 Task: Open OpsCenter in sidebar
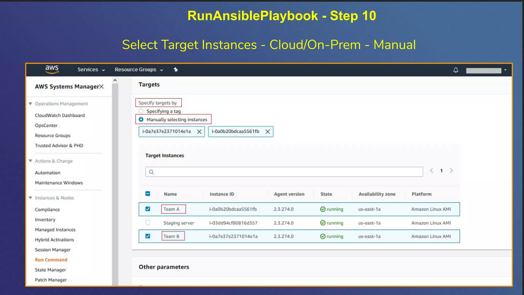tap(46, 125)
